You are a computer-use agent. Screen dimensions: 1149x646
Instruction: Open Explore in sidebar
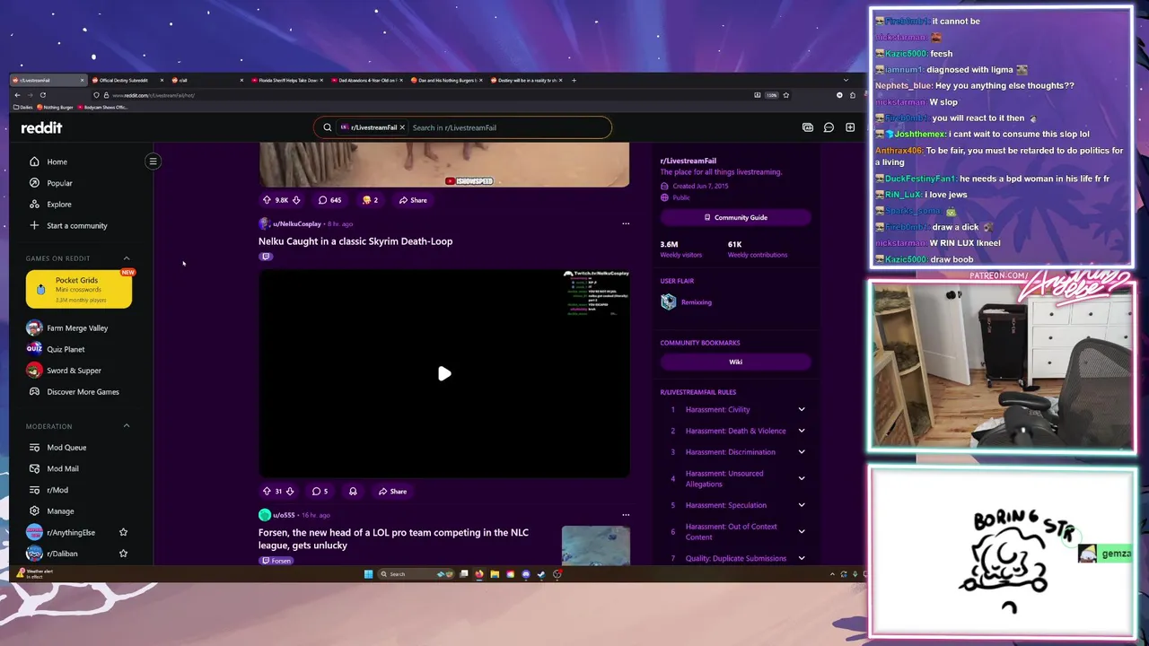(58, 205)
